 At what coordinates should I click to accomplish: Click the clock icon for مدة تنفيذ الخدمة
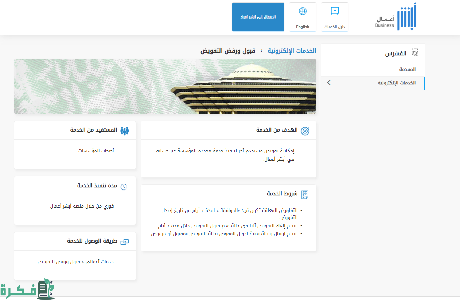point(124,187)
